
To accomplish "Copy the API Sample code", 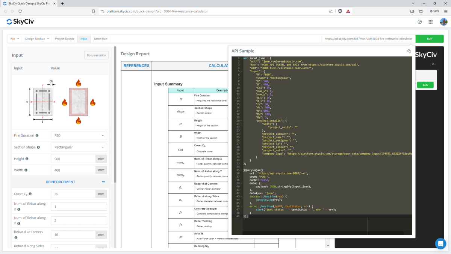I will coord(409,51).
